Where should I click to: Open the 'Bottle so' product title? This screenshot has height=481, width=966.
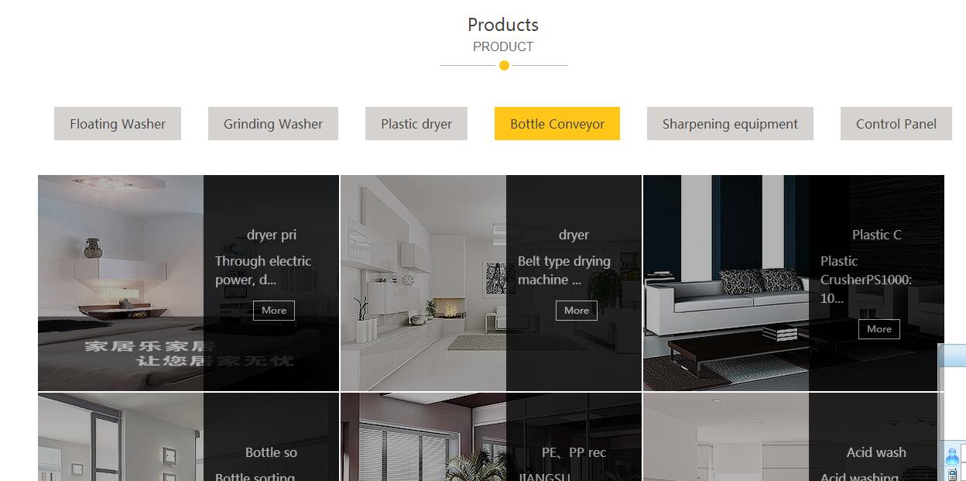pyautogui.click(x=272, y=452)
